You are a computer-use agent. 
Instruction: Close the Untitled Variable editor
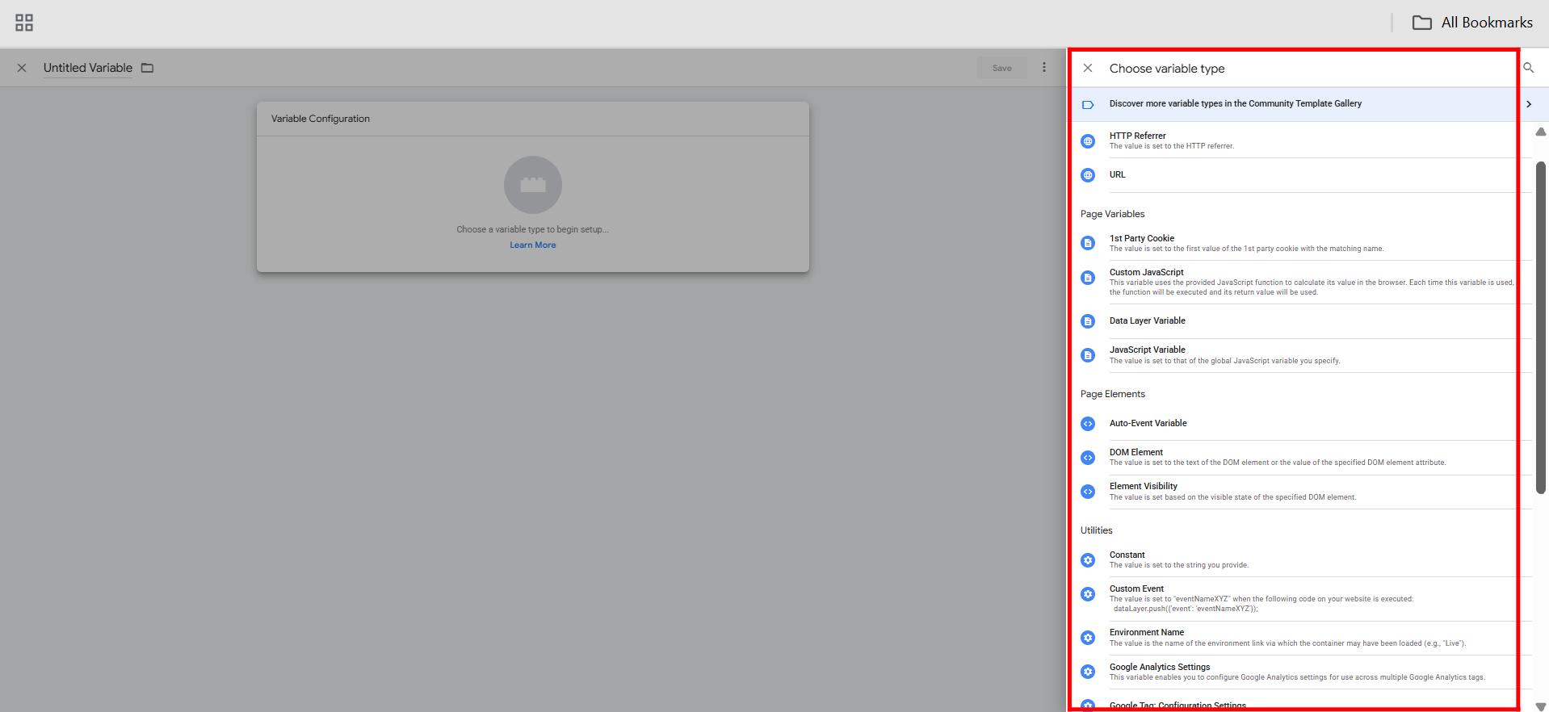point(22,68)
